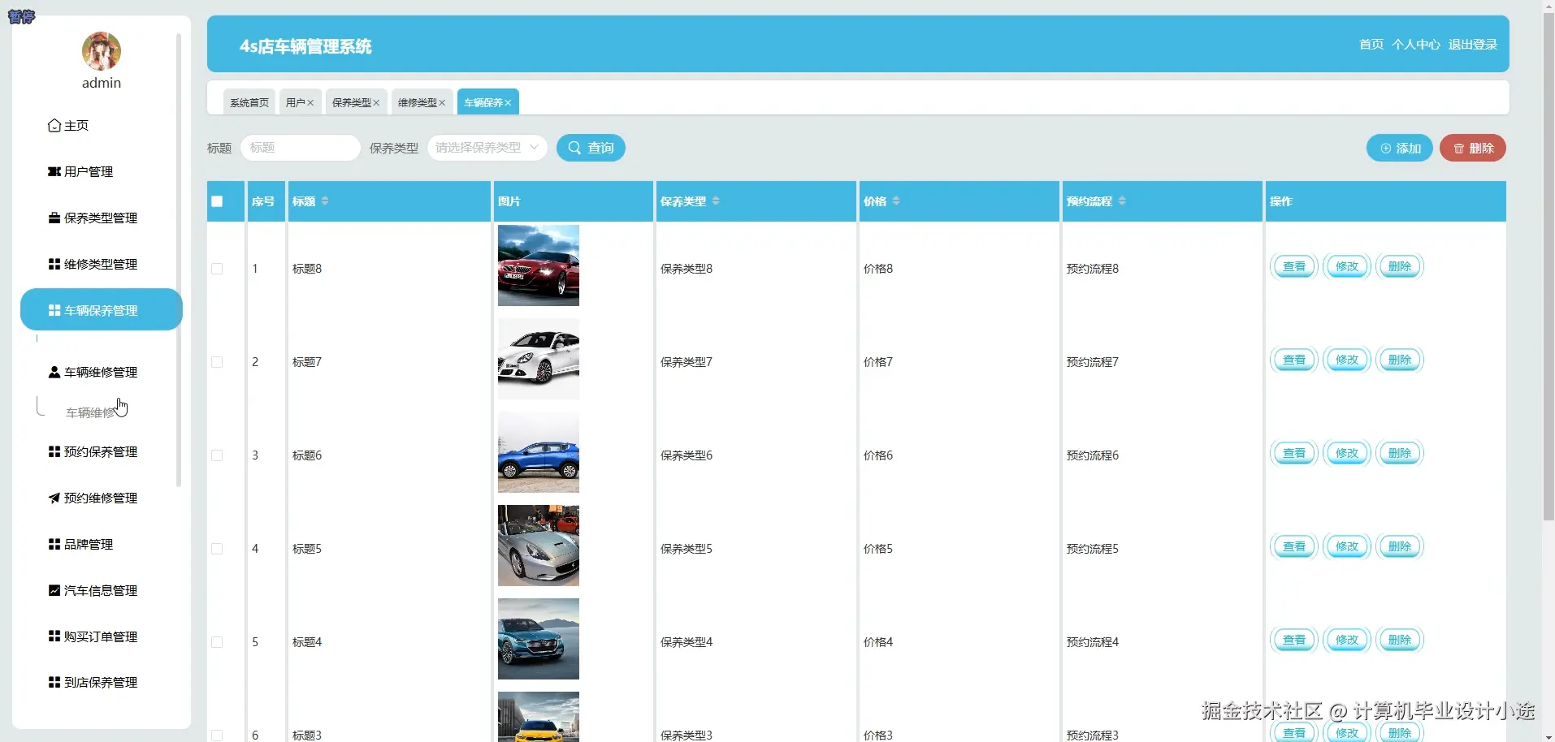Expand the 请选择保养类型 dropdown
Screen dimensions: 1555x742
click(x=487, y=148)
